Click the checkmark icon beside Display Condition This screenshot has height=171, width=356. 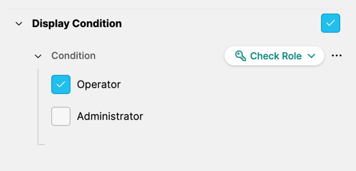(330, 23)
